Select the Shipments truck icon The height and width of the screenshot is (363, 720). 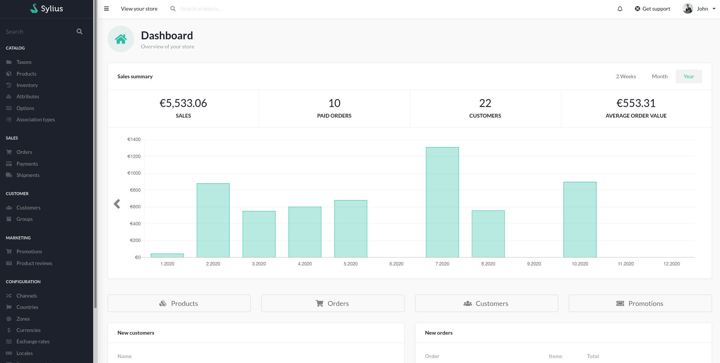point(9,175)
